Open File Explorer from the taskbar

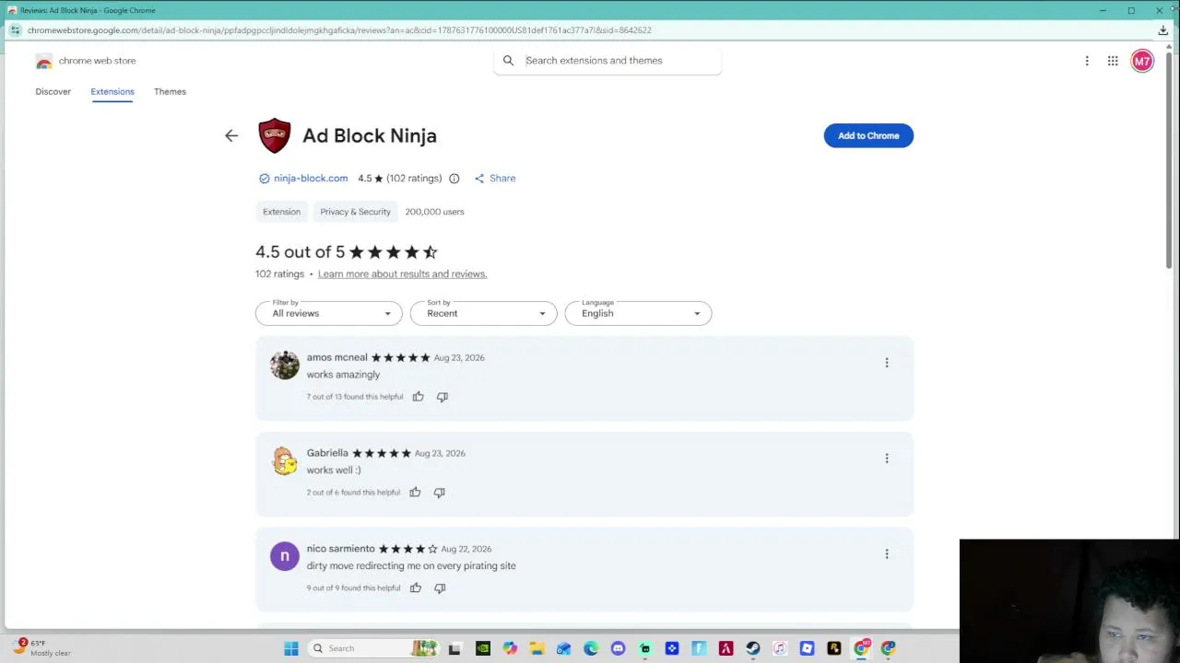point(537,649)
